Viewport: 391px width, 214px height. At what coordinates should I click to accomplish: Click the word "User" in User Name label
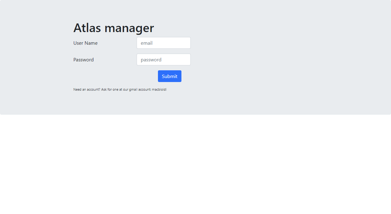(79, 43)
